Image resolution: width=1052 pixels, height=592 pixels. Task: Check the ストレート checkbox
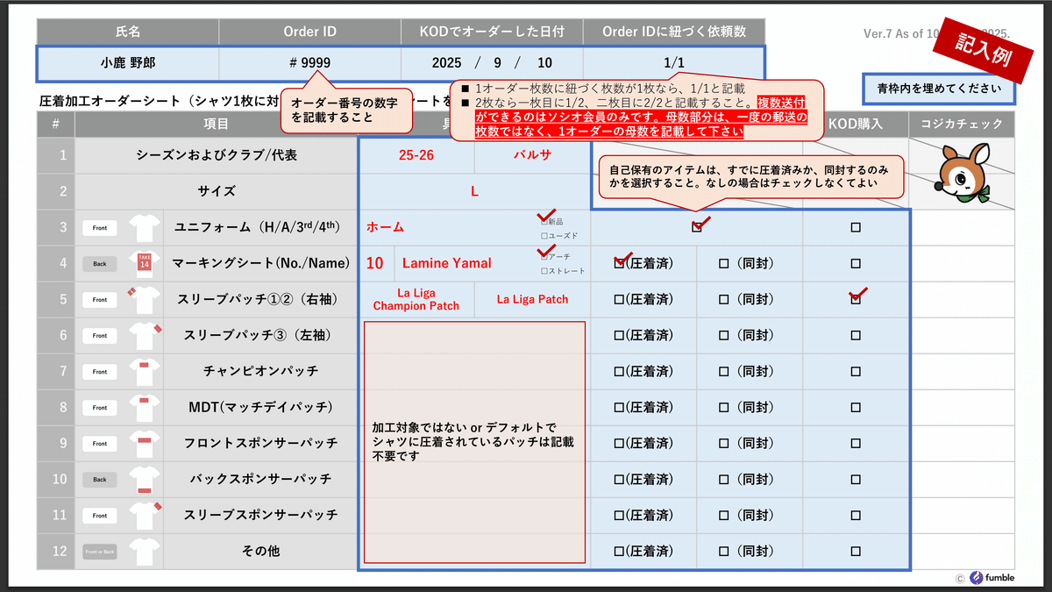544,271
